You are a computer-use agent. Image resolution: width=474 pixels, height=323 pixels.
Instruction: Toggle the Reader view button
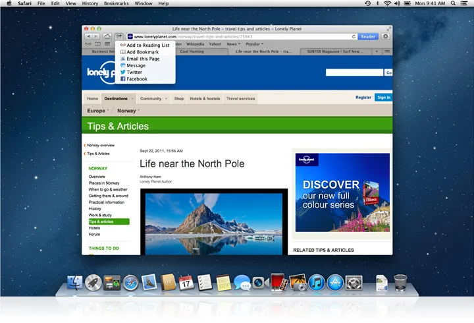pos(368,37)
